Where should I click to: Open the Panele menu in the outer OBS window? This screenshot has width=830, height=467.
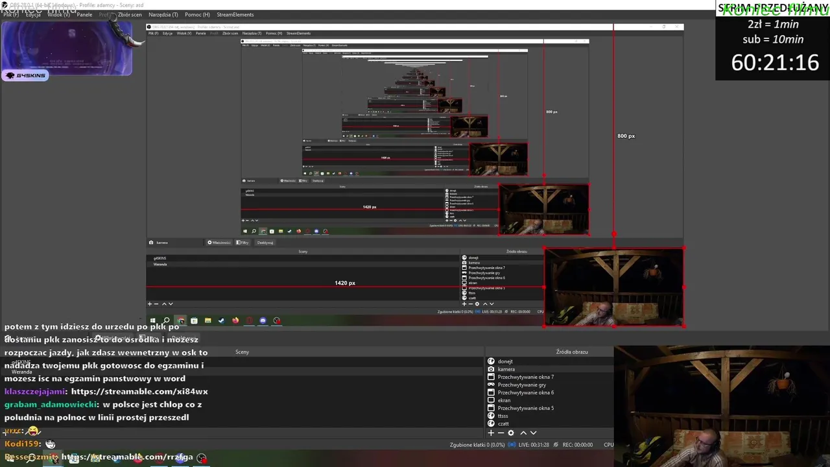point(84,14)
